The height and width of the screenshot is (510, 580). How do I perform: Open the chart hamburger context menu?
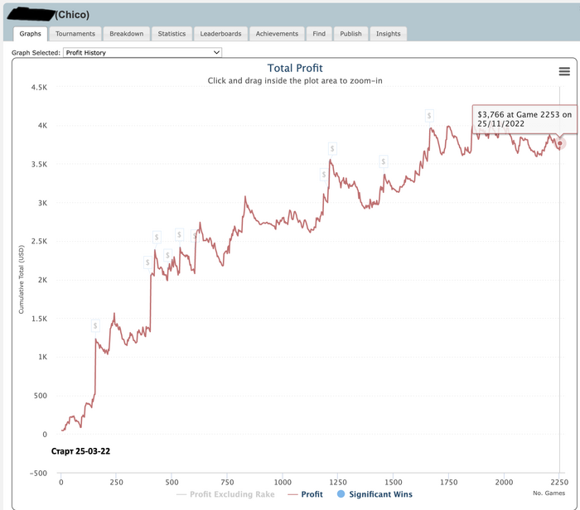point(564,72)
